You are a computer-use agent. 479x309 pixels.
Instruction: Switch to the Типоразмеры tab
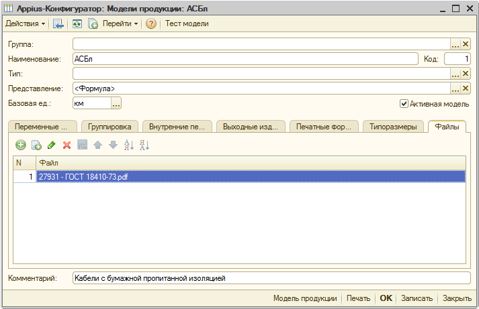[x=393, y=127]
